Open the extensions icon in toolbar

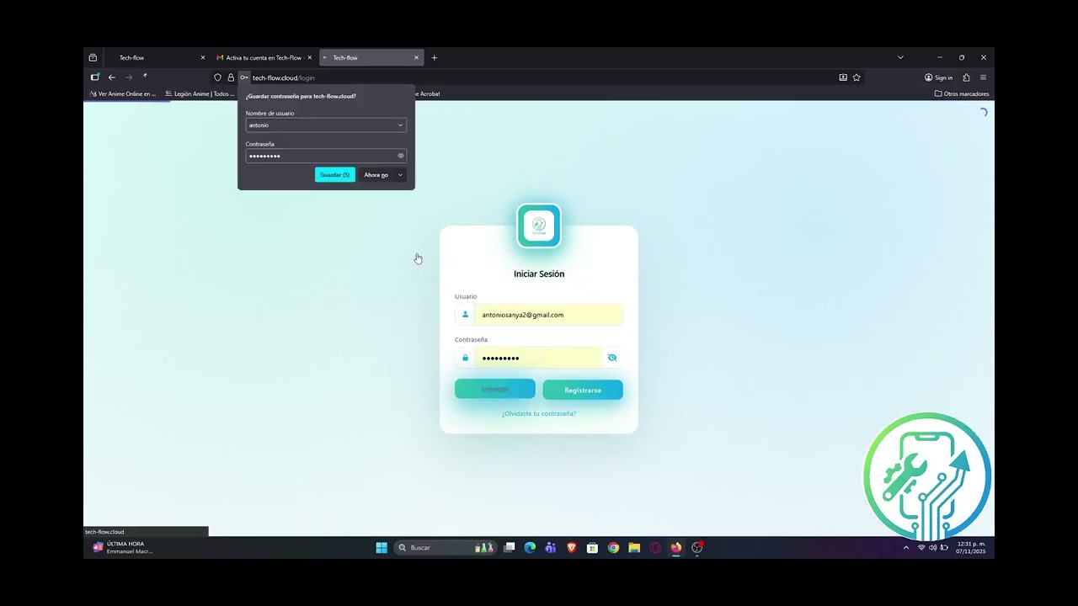[x=966, y=77]
